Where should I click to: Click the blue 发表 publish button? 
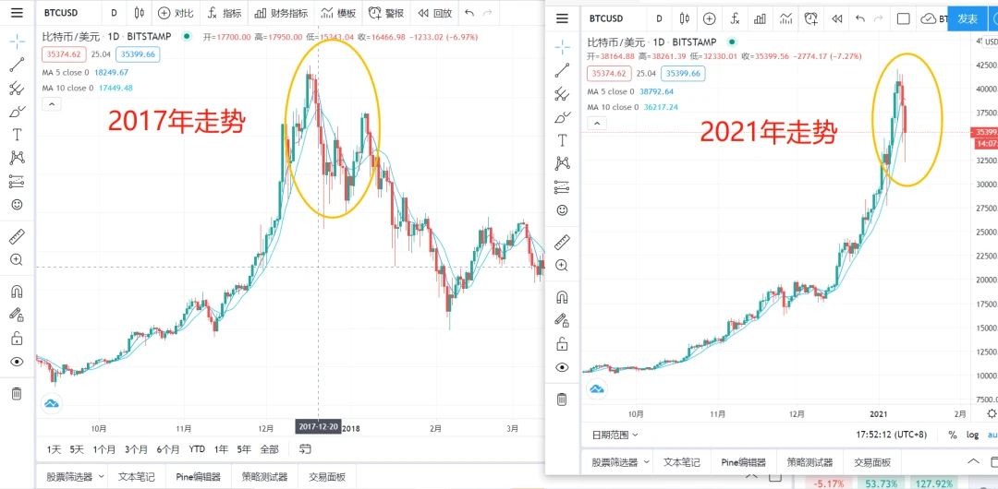(968, 18)
